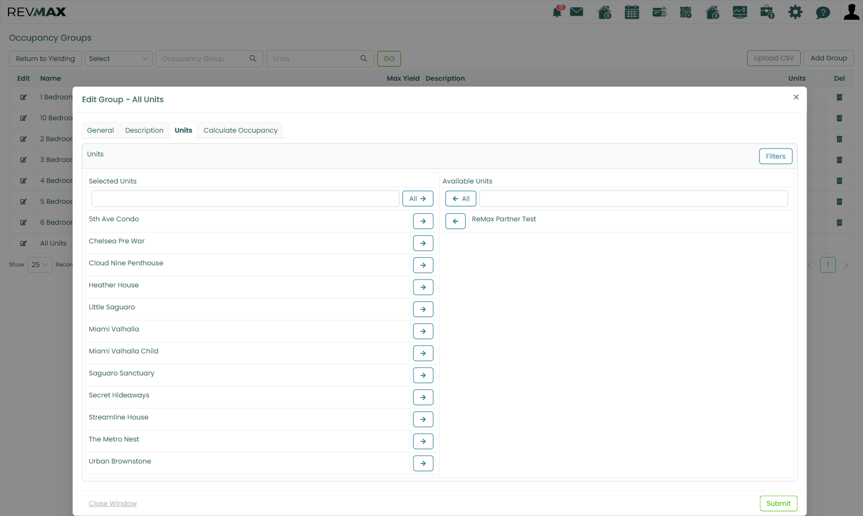Open the mail envelope icon
Image resolution: width=863 pixels, height=516 pixels.
click(576, 12)
